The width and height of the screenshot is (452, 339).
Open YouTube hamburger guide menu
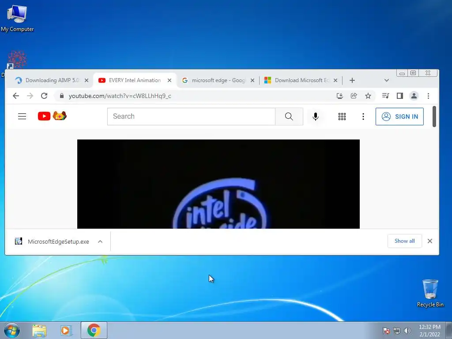[x=22, y=117]
